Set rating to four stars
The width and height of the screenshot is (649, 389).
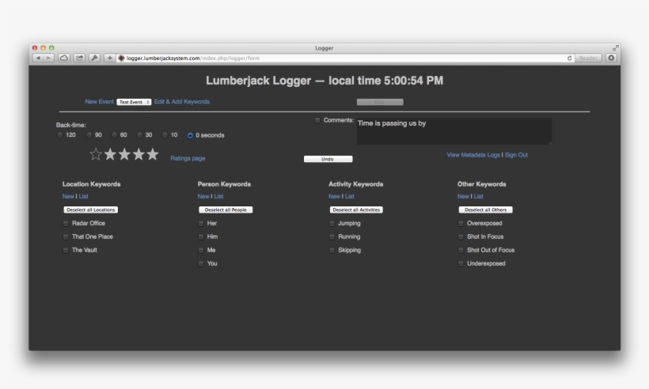tap(139, 154)
